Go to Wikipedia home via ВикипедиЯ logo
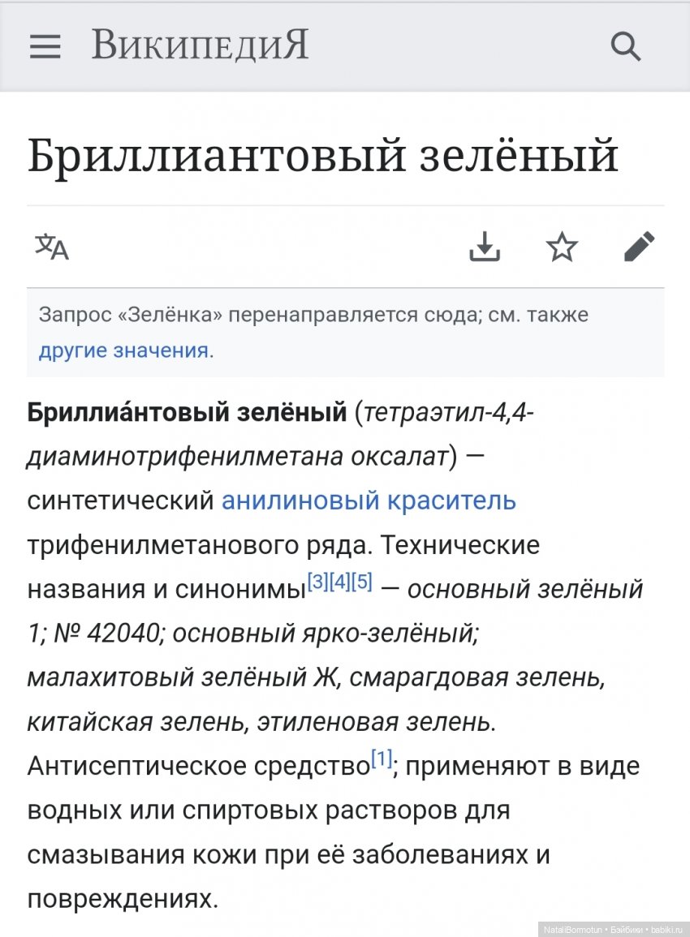Screen dimensions: 690x937 200,45
